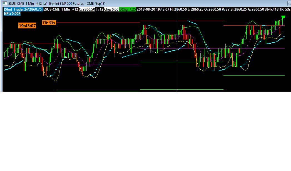
Task: Click the 2018-08-20 19:43:07 timestamp
Action: pyautogui.click(x=153, y=9)
